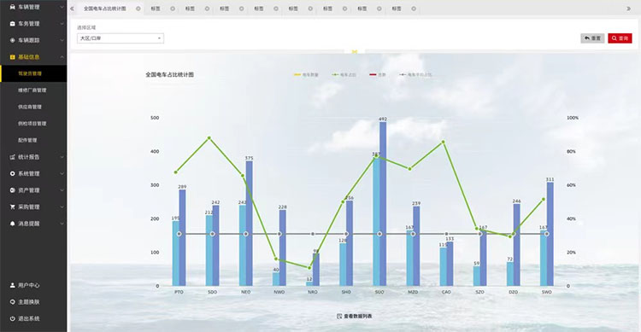Viewport: 641px width, 332px height.
Task: Expand the 采购管理 menu chevron
Action: click(62, 207)
